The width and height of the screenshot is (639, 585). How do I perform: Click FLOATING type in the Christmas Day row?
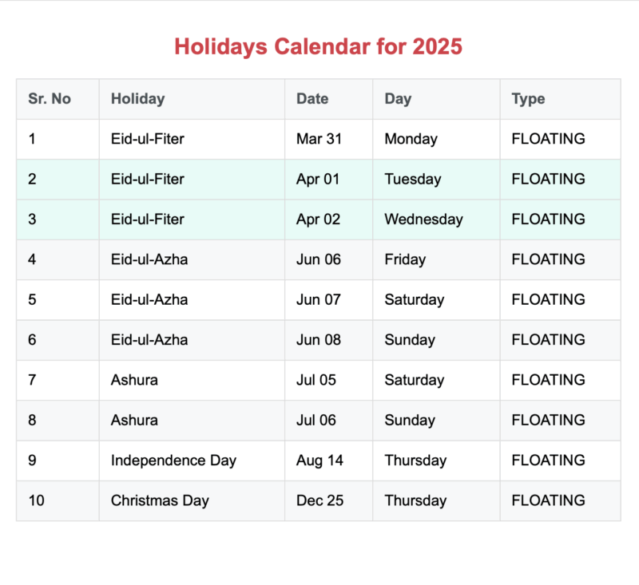(x=548, y=500)
